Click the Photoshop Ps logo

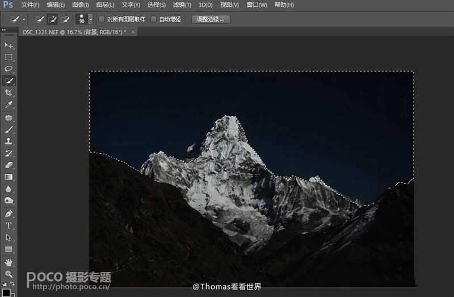[x=8, y=5]
